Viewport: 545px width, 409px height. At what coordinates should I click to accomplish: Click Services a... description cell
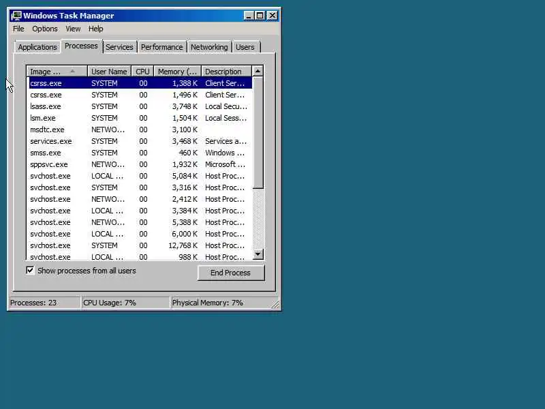click(225, 141)
